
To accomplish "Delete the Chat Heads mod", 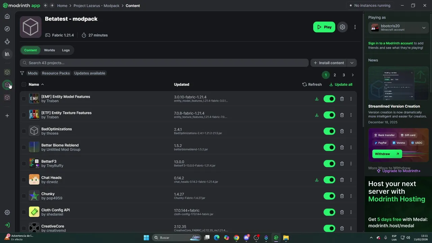I will [342, 180].
